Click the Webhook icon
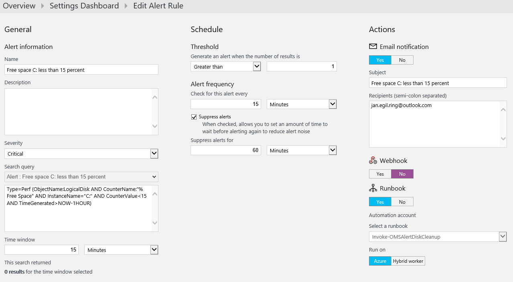Screen dimensions: 513x282 tap(373, 160)
